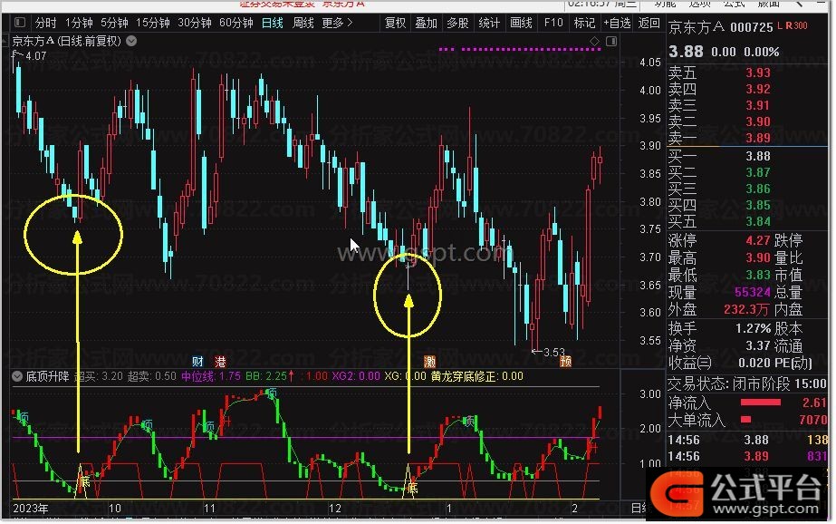Click the 收益(三) value 0.020
The image size is (836, 524).
tap(754, 363)
